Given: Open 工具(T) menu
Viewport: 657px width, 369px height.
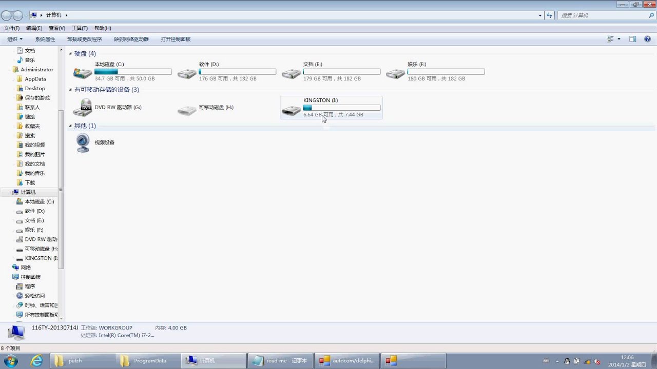Looking at the screenshot, I should click(80, 28).
